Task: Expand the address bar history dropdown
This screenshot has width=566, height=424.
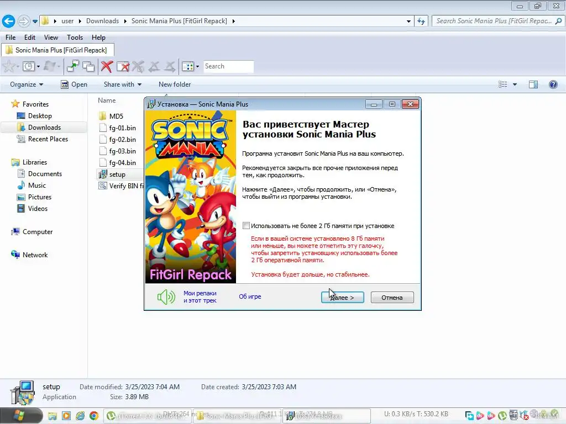Action: pos(408,22)
